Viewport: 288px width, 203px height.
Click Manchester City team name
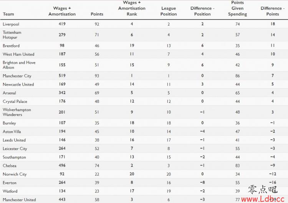point(17,76)
